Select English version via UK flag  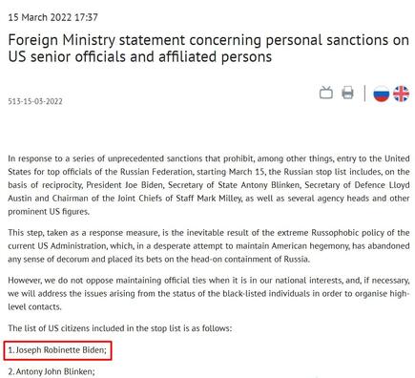[x=401, y=94]
